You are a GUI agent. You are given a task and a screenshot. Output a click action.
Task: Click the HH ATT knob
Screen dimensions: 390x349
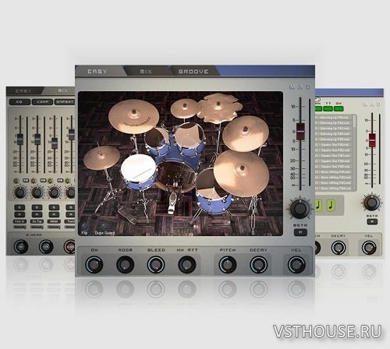[187, 265]
